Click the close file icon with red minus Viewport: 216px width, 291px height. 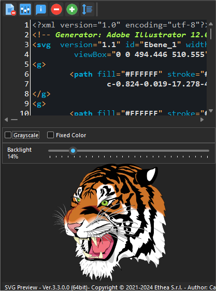point(10,9)
